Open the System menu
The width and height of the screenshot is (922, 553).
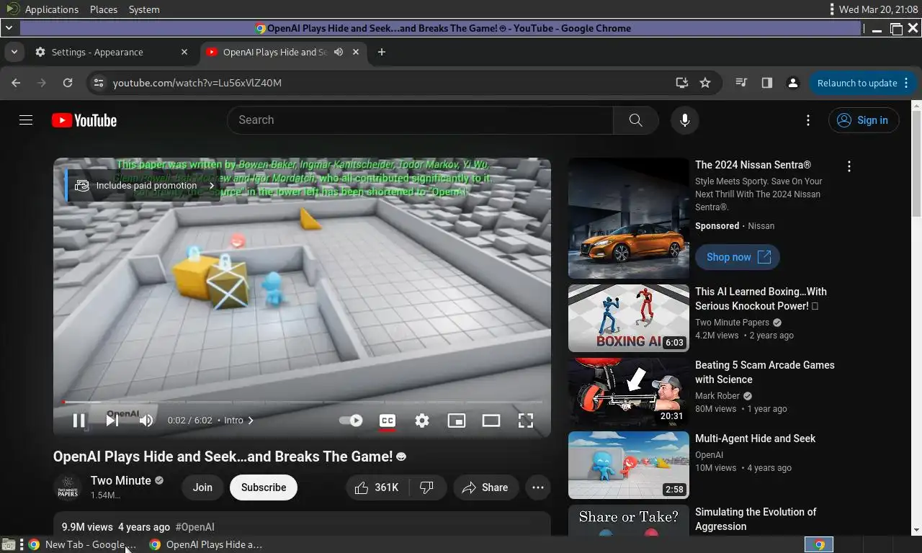click(x=144, y=9)
